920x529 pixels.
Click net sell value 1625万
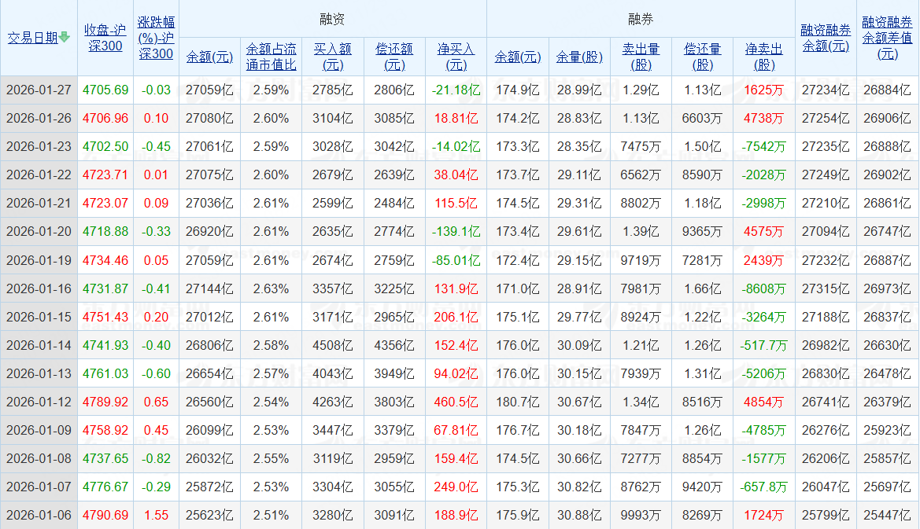click(x=764, y=90)
